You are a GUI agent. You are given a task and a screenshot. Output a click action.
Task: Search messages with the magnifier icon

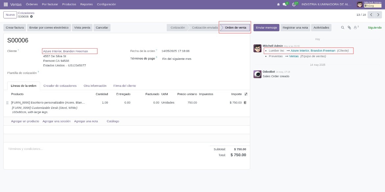click(343, 28)
